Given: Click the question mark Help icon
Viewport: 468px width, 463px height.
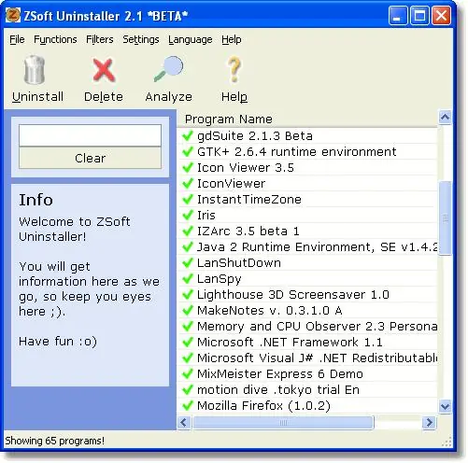Looking at the screenshot, I should 234,70.
